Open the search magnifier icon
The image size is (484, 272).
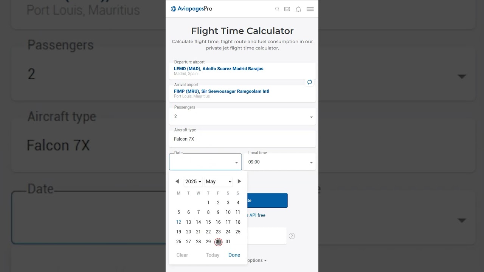(x=277, y=9)
